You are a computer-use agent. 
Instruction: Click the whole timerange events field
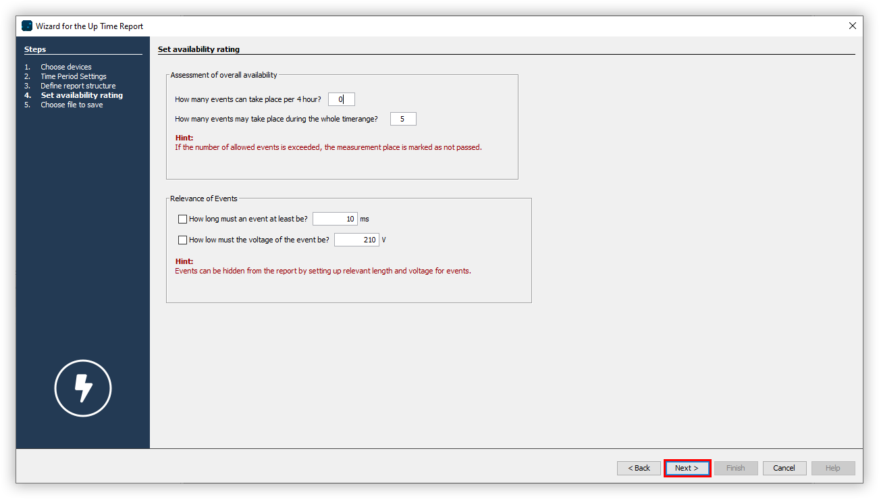click(x=403, y=118)
